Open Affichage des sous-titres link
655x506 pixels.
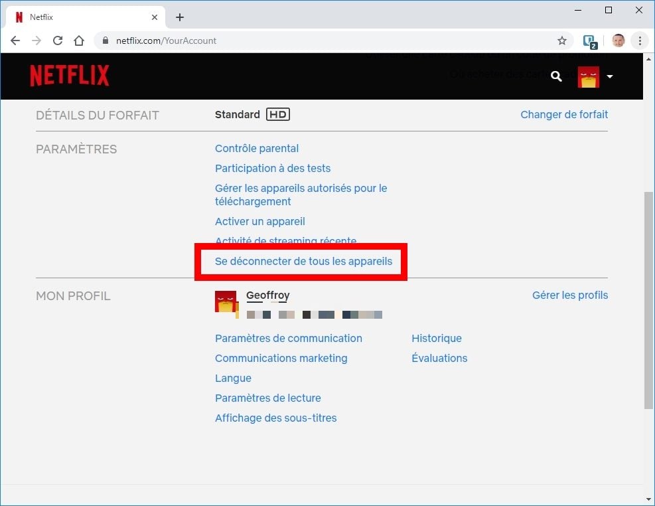[x=275, y=418]
